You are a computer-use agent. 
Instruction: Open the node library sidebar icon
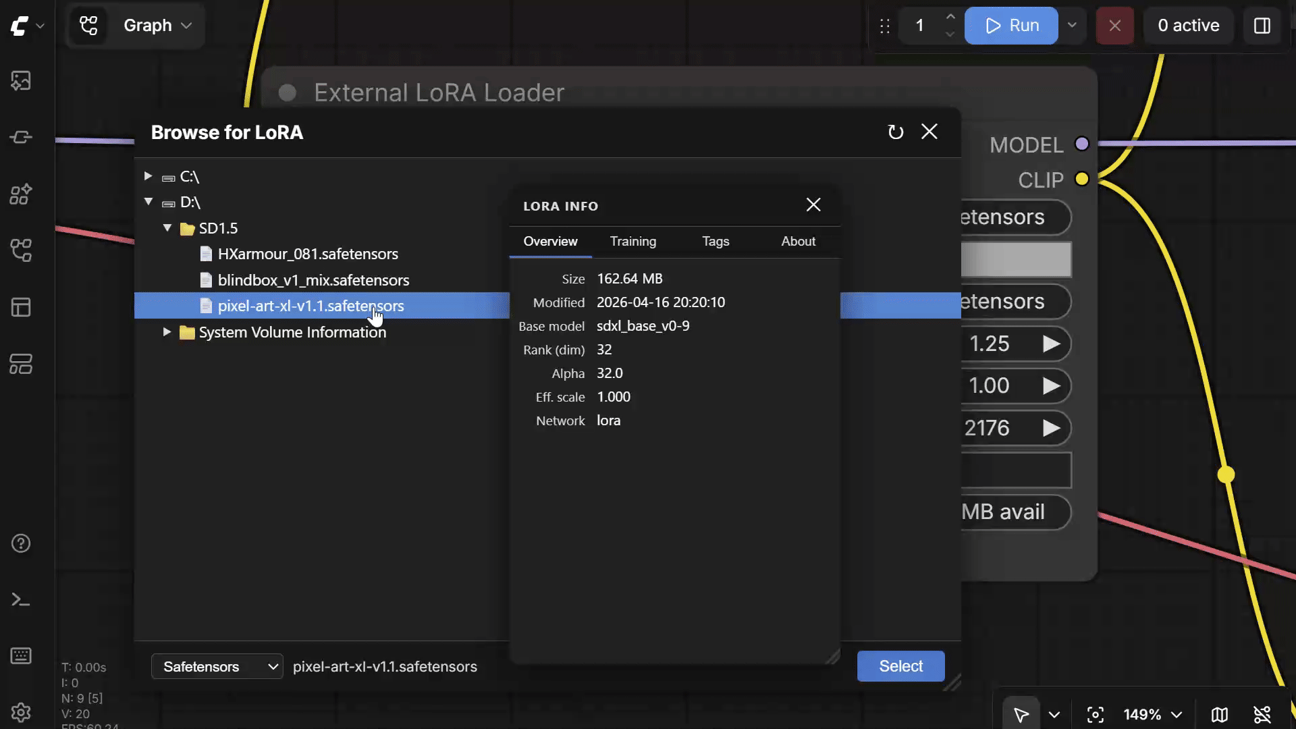(21, 194)
